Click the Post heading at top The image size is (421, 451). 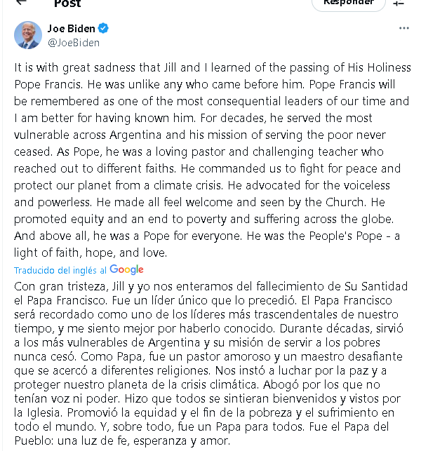[x=67, y=4]
